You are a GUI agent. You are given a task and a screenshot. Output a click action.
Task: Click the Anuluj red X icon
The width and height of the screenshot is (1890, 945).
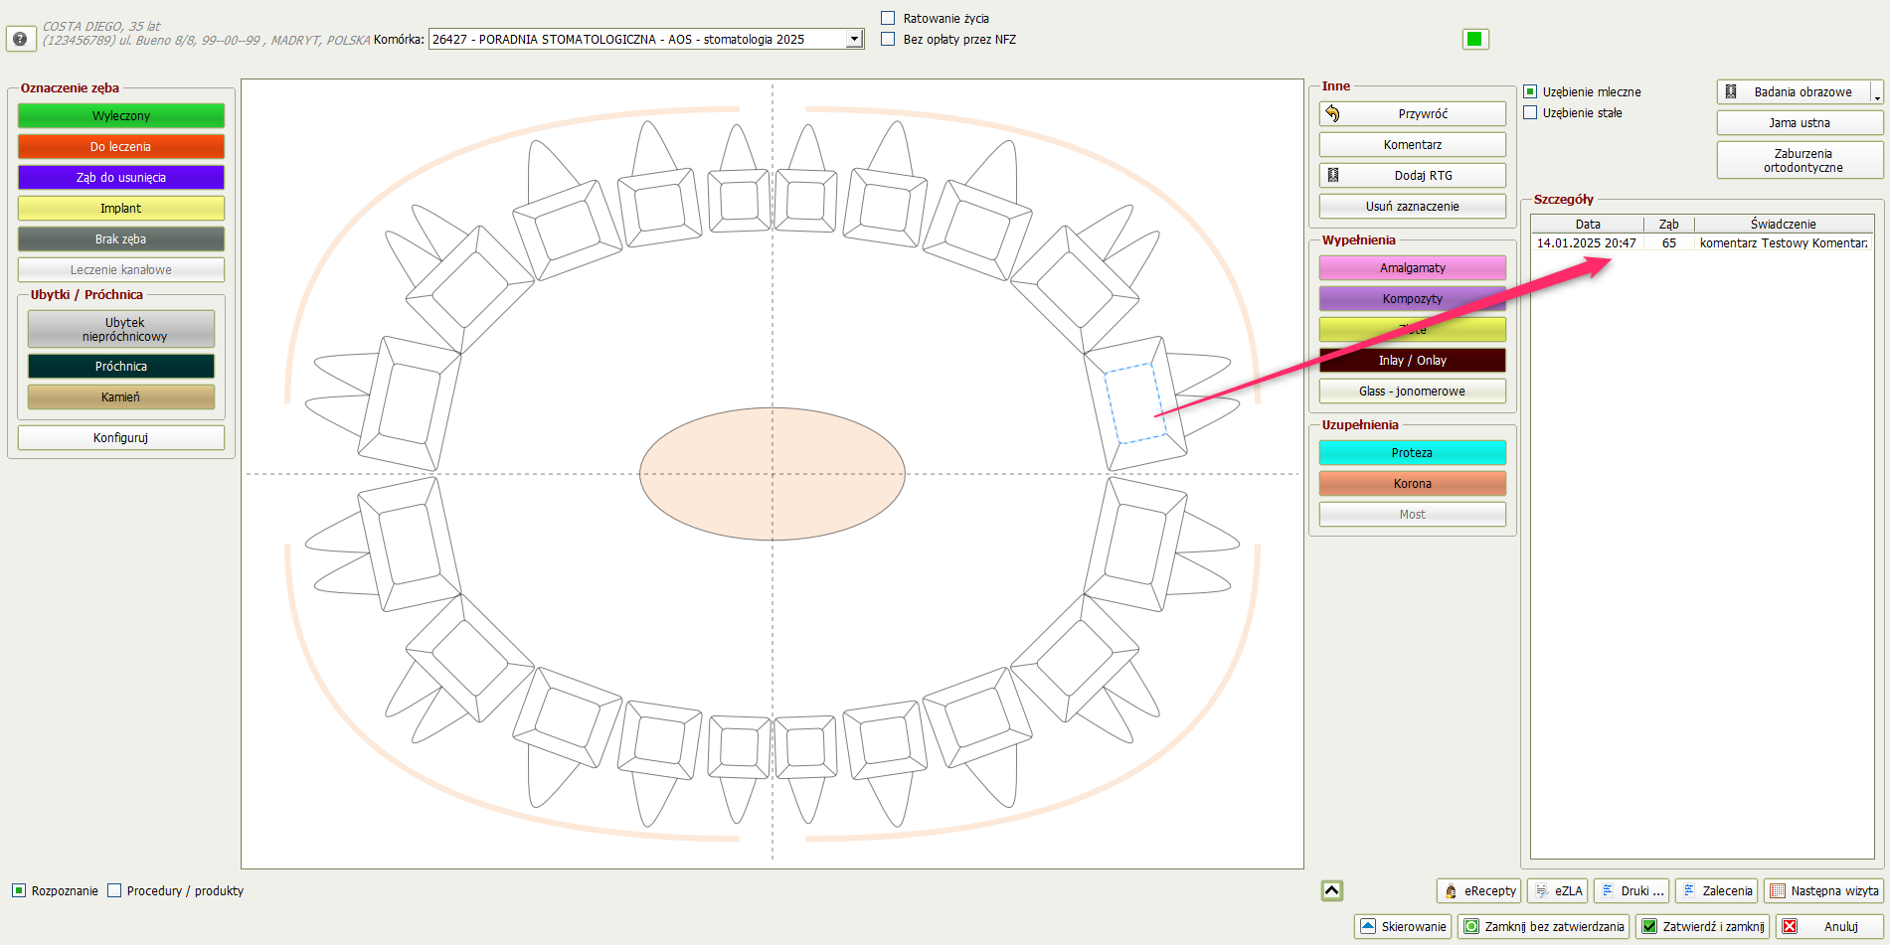1790,927
